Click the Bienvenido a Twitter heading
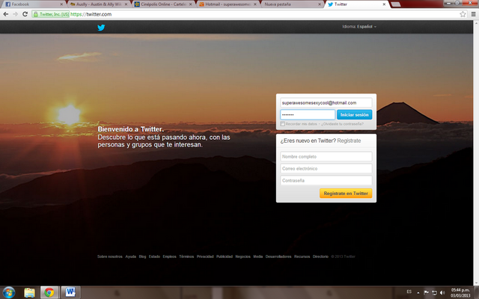 (130, 129)
